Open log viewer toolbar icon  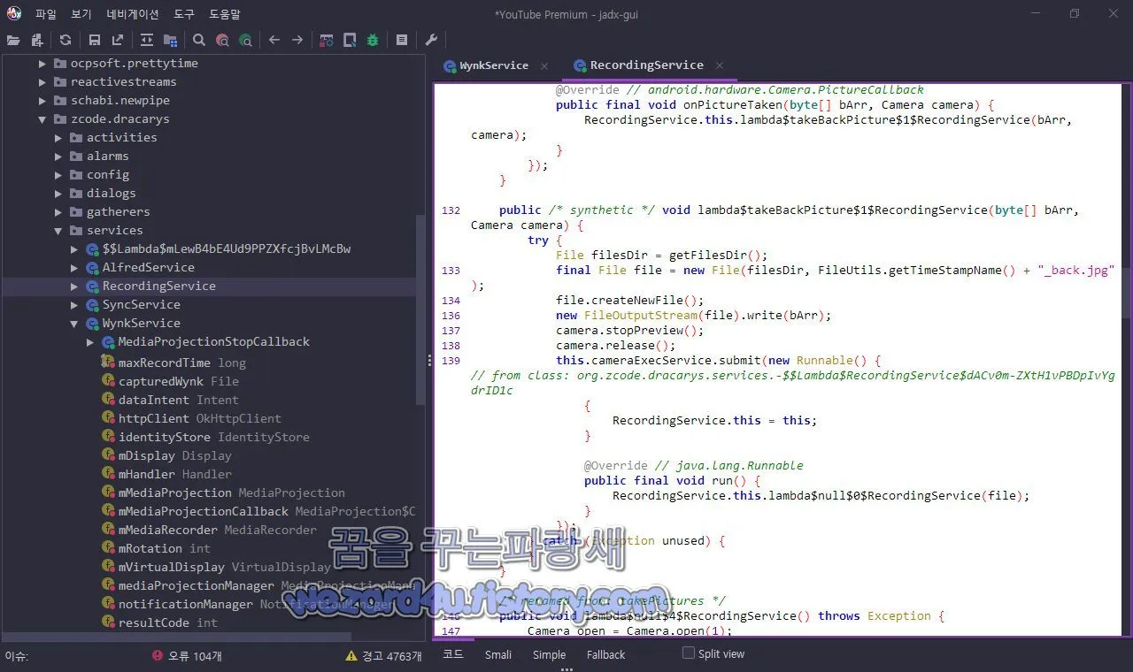(402, 40)
